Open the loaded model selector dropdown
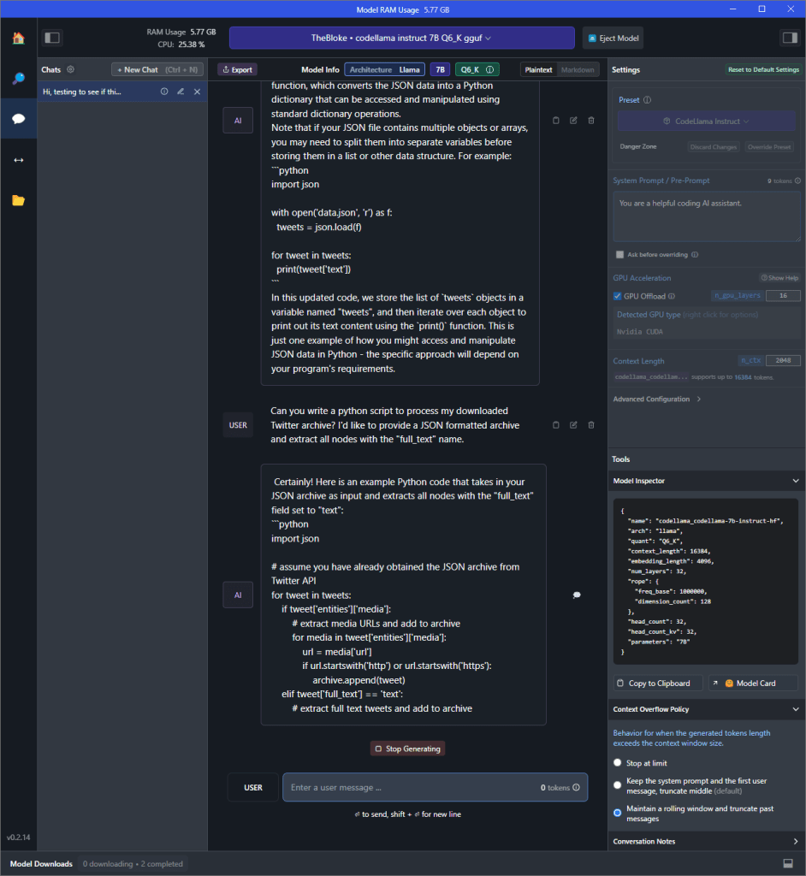Image resolution: width=806 pixels, height=876 pixels. pyautogui.click(x=401, y=38)
